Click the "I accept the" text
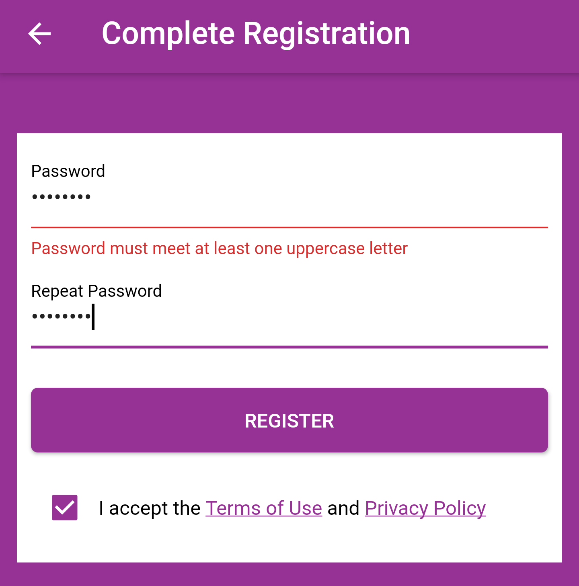 [x=150, y=508]
